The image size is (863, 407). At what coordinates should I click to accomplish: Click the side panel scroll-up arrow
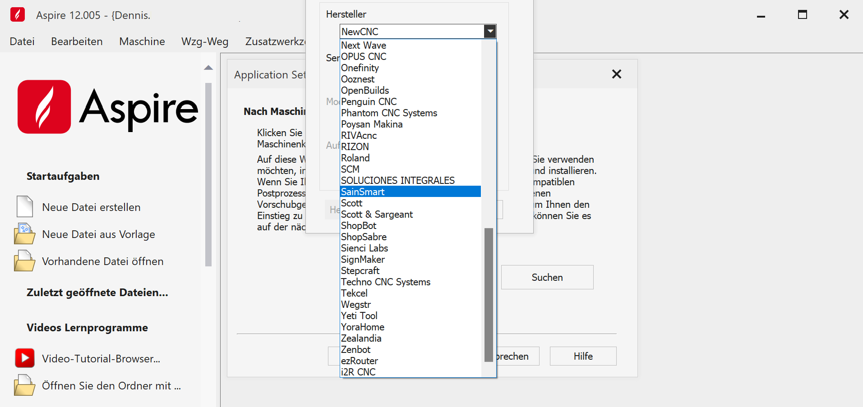click(x=208, y=68)
